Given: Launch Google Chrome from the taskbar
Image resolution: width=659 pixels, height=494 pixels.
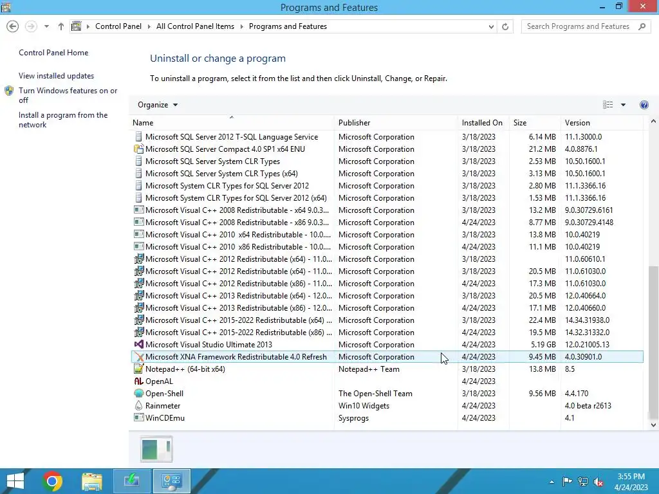Looking at the screenshot, I should pyautogui.click(x=52, y=481).
